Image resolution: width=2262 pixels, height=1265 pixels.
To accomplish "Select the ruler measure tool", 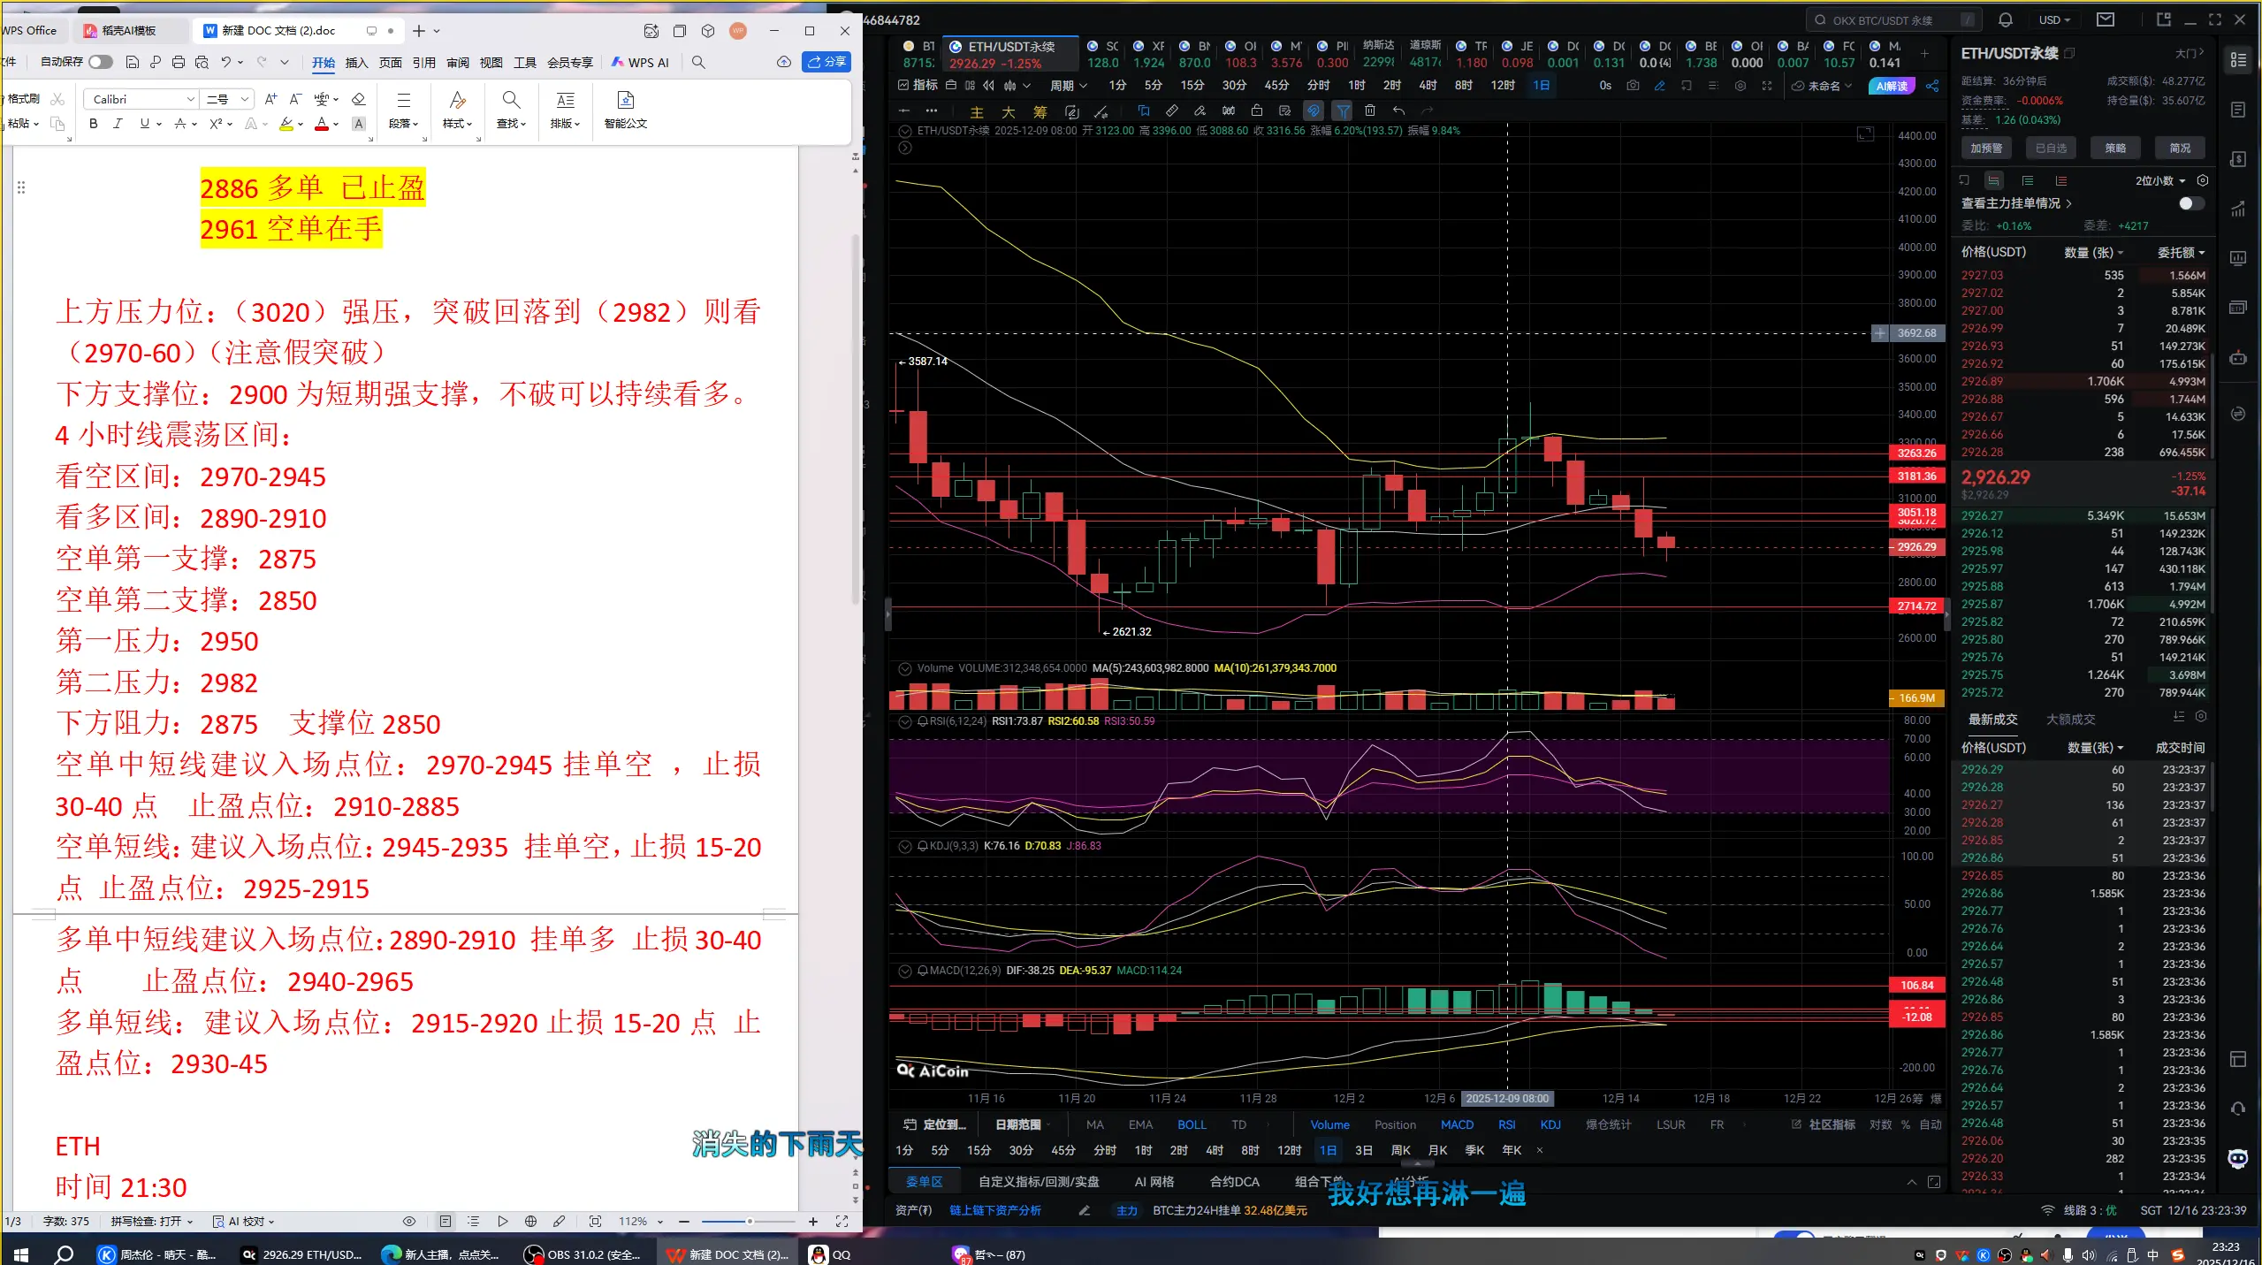I will (1171, 110).
